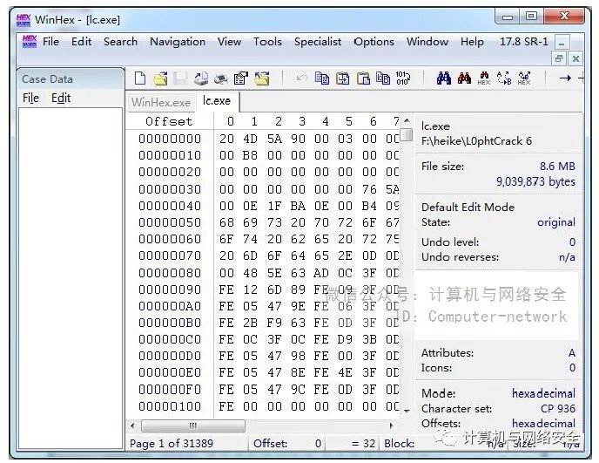The width and height of the screenshot is (599, 463).
Task: Open the Options menu
Action: point(374,41)
